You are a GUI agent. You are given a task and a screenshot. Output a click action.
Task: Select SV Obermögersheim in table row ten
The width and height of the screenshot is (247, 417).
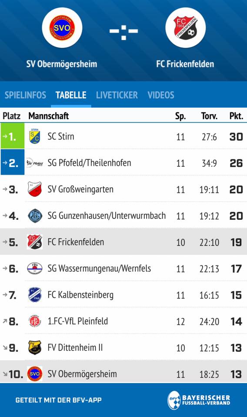coord(82,374)
